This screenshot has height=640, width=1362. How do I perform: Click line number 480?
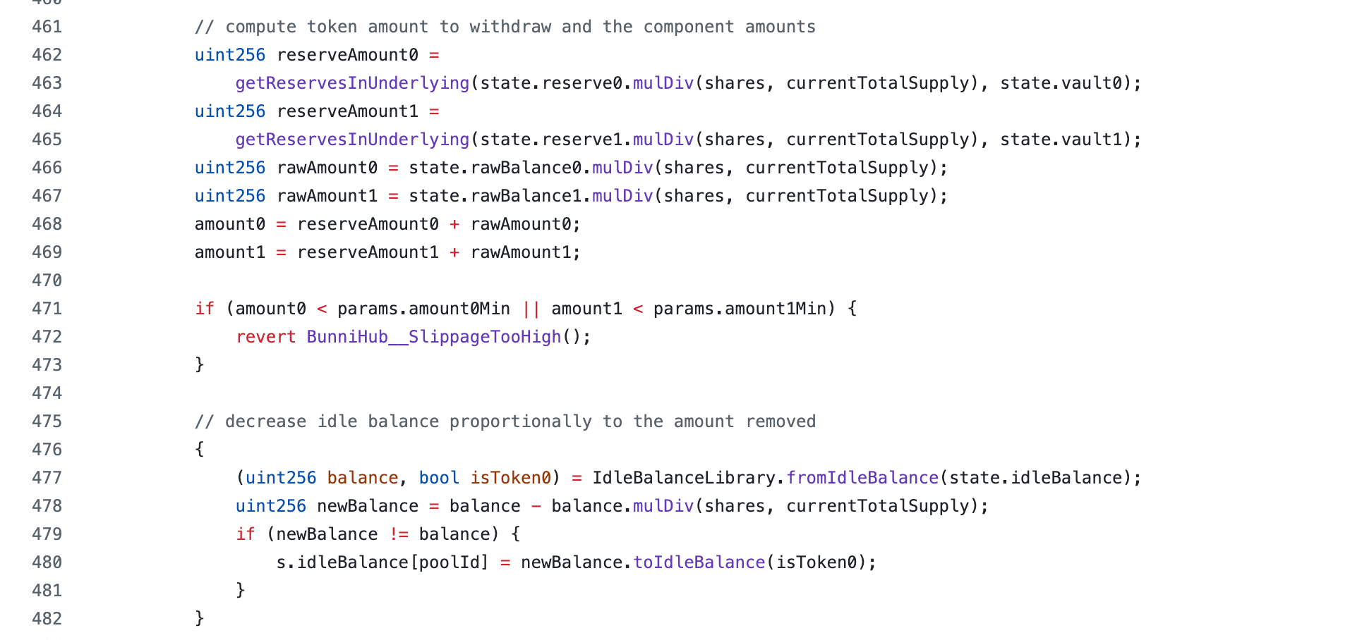pyautogui.click(x=47, y=562)
